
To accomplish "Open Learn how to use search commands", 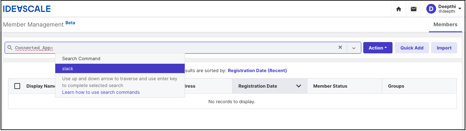I will 101,92.
